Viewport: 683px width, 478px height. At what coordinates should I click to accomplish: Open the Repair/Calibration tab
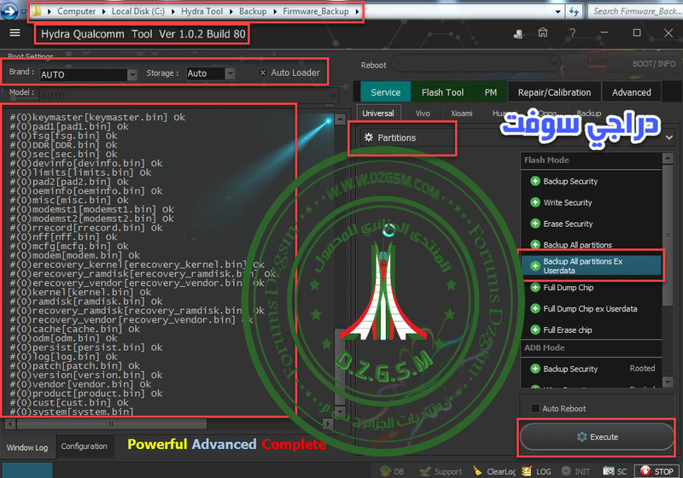pyautogui.click(x=556, y=92)
